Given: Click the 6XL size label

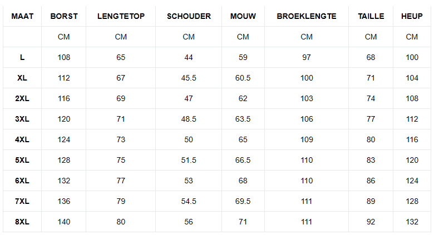Looking at the screenshot, I should click(22, 181).
